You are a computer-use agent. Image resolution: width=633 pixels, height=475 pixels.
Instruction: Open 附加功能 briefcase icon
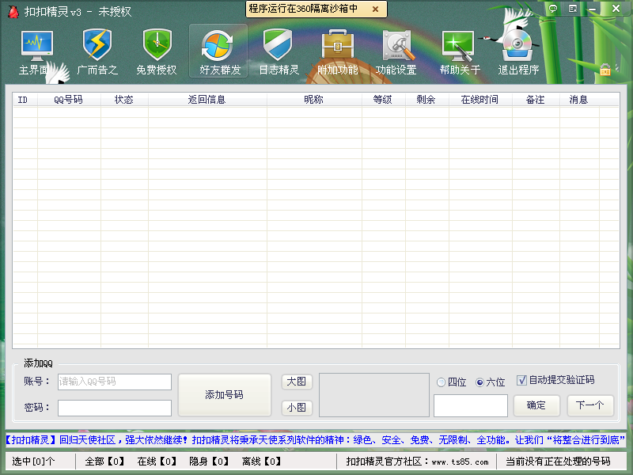pyautogui.click(x=338, y=51)
